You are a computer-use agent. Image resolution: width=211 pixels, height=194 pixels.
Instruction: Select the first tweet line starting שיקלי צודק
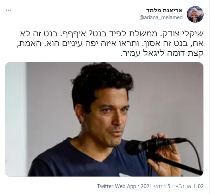(112, 34)
